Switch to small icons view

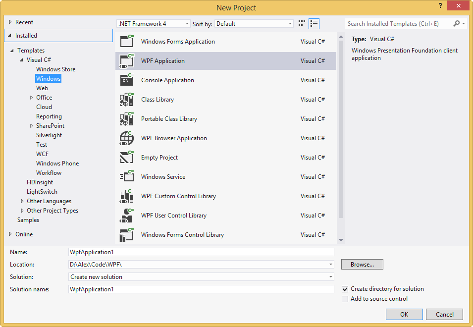[x=302, y=24]
